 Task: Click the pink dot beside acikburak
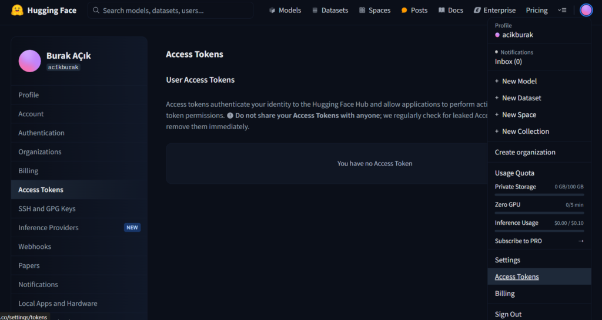click(497, 35)
